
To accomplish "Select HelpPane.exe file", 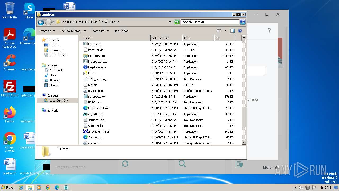I will 97,67.
